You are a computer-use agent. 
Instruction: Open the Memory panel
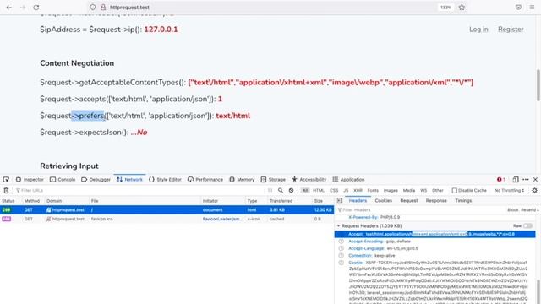[242, 180]
